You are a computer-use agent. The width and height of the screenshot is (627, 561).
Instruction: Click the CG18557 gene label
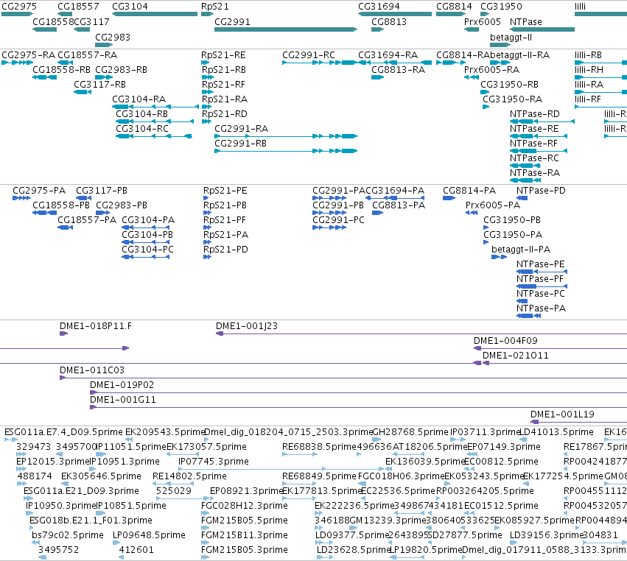click(x=78, y=7)
